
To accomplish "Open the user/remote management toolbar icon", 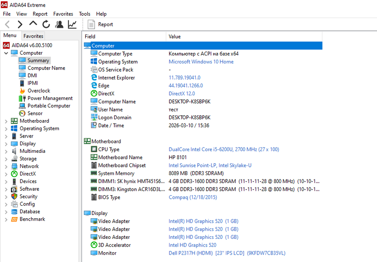I will pos(59,24).
